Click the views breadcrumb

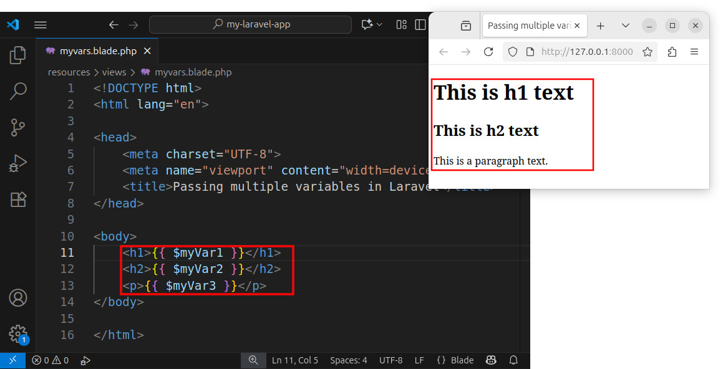click(114, 72)
